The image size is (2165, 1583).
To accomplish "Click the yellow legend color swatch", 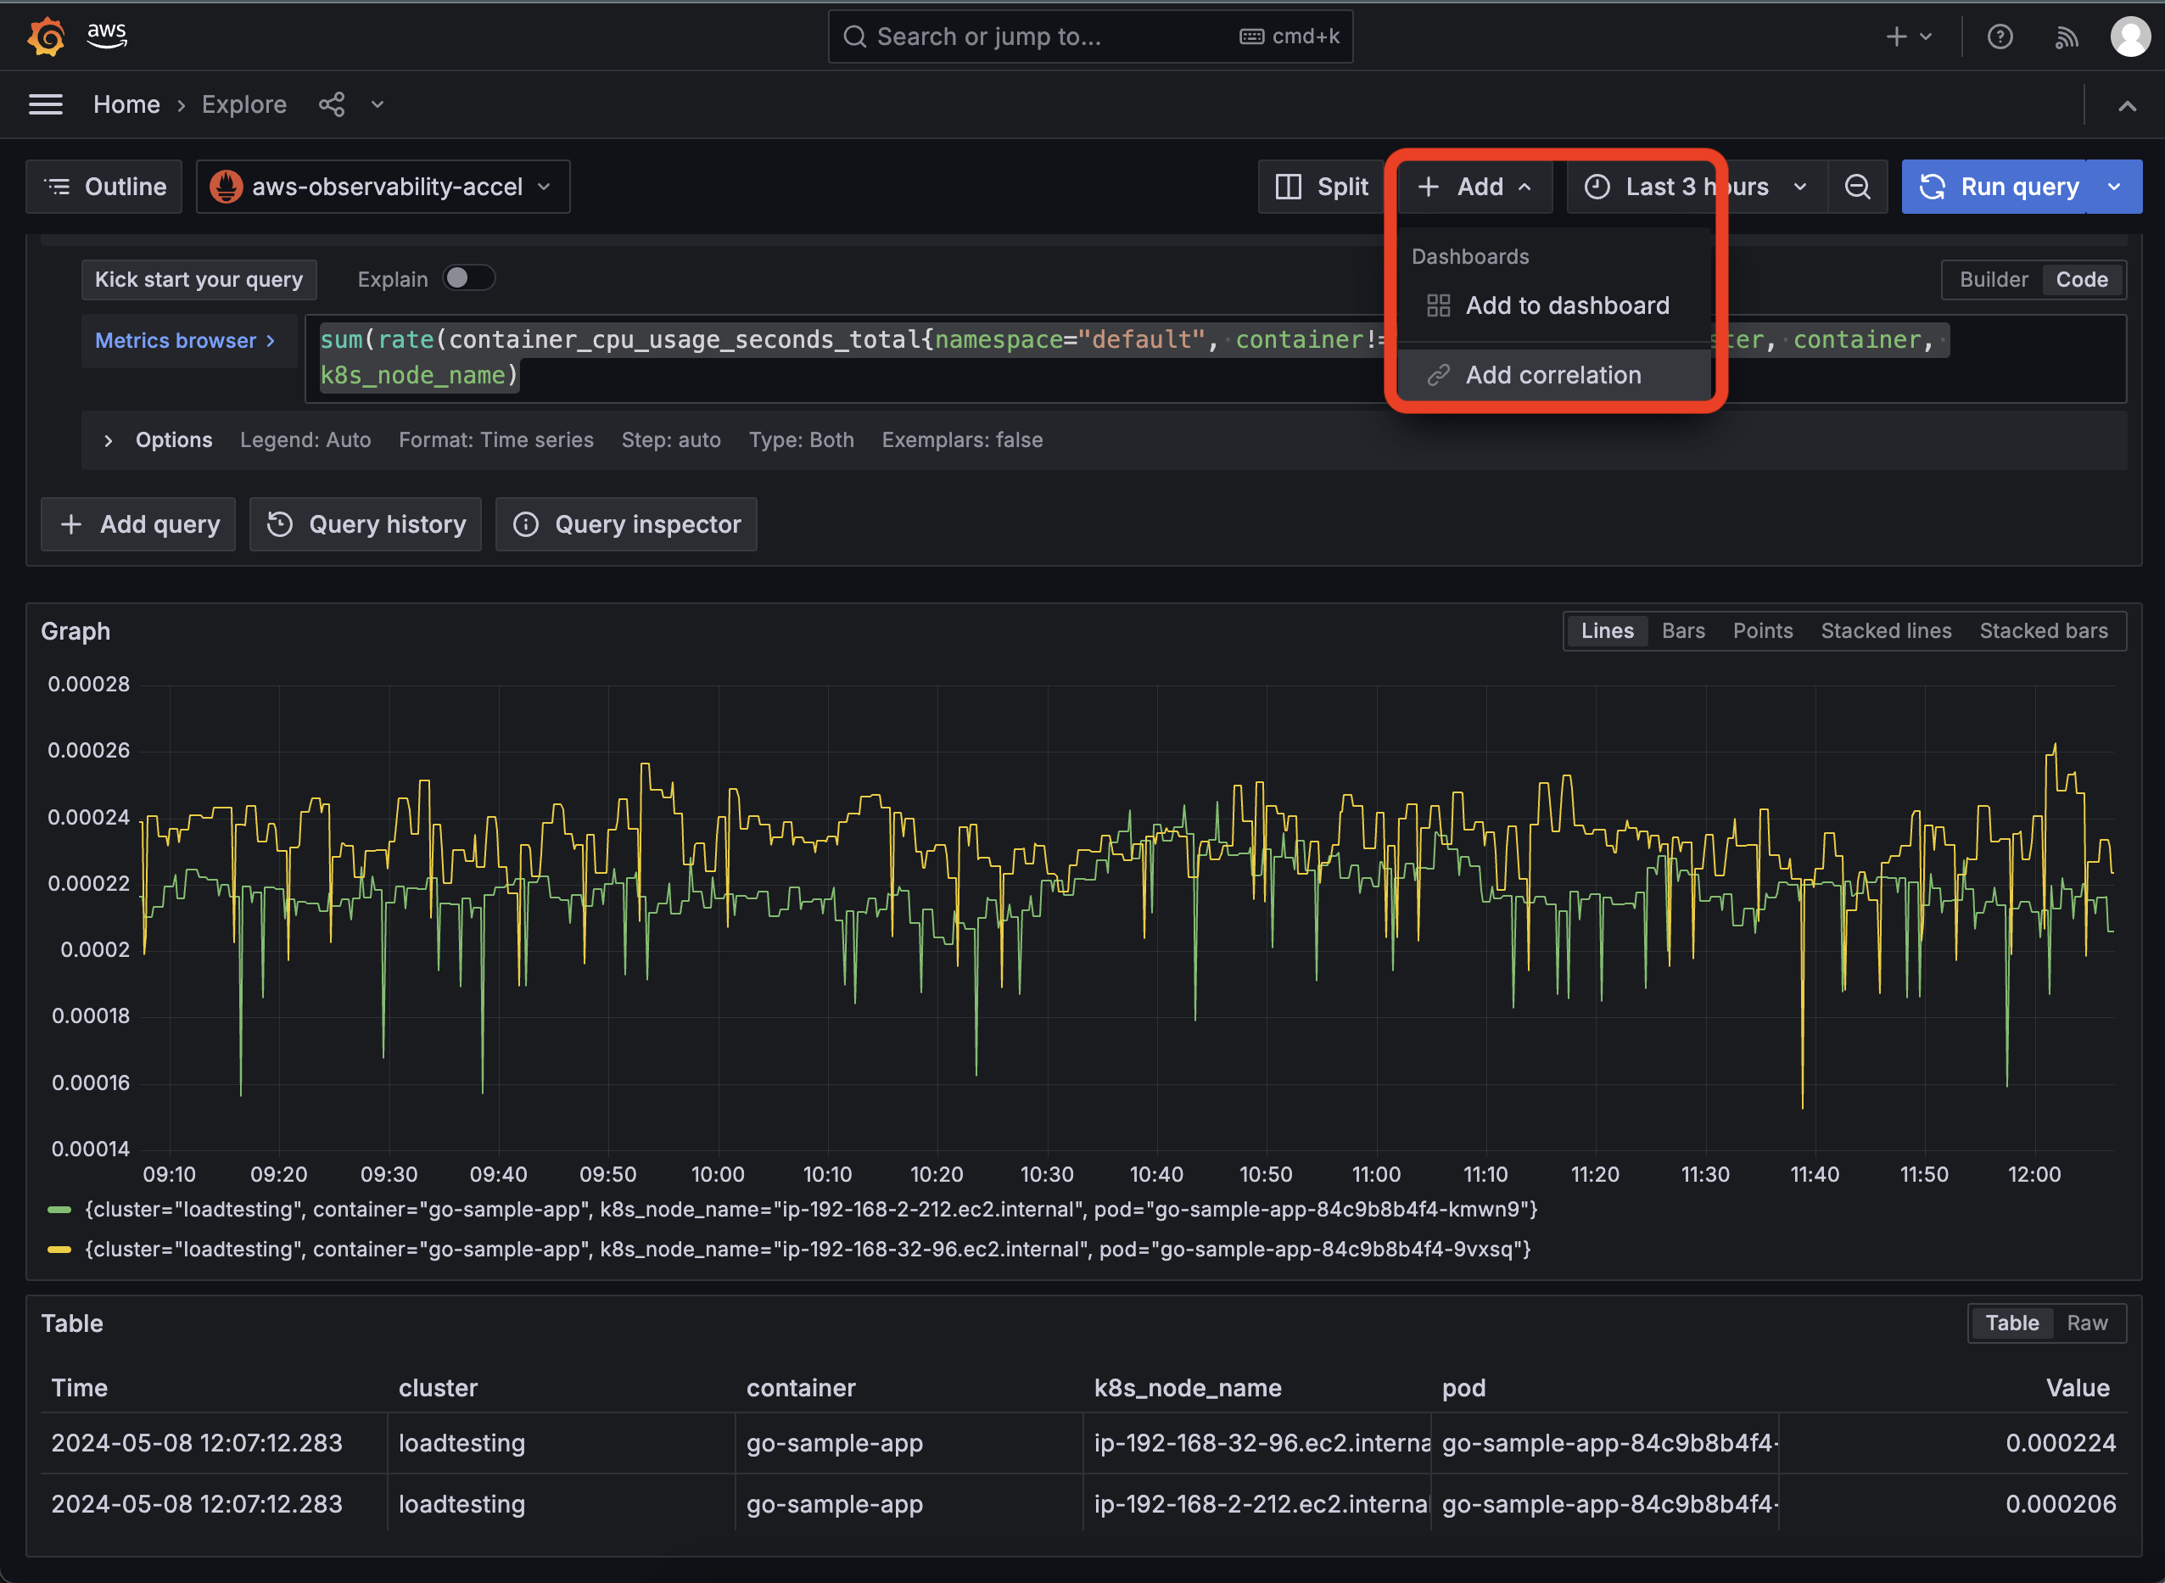I will pos(59,1249).
